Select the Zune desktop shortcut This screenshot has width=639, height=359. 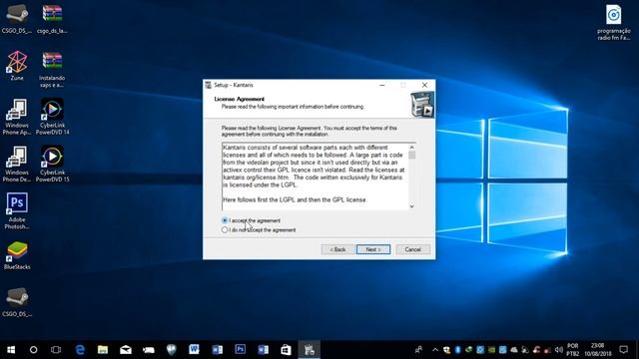[17, 65]
